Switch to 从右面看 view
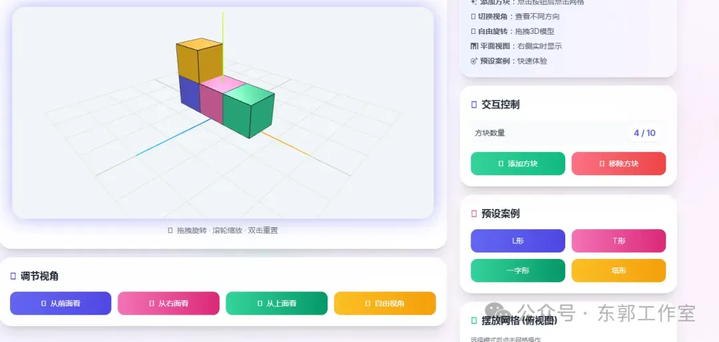 [x=168, y=303]
